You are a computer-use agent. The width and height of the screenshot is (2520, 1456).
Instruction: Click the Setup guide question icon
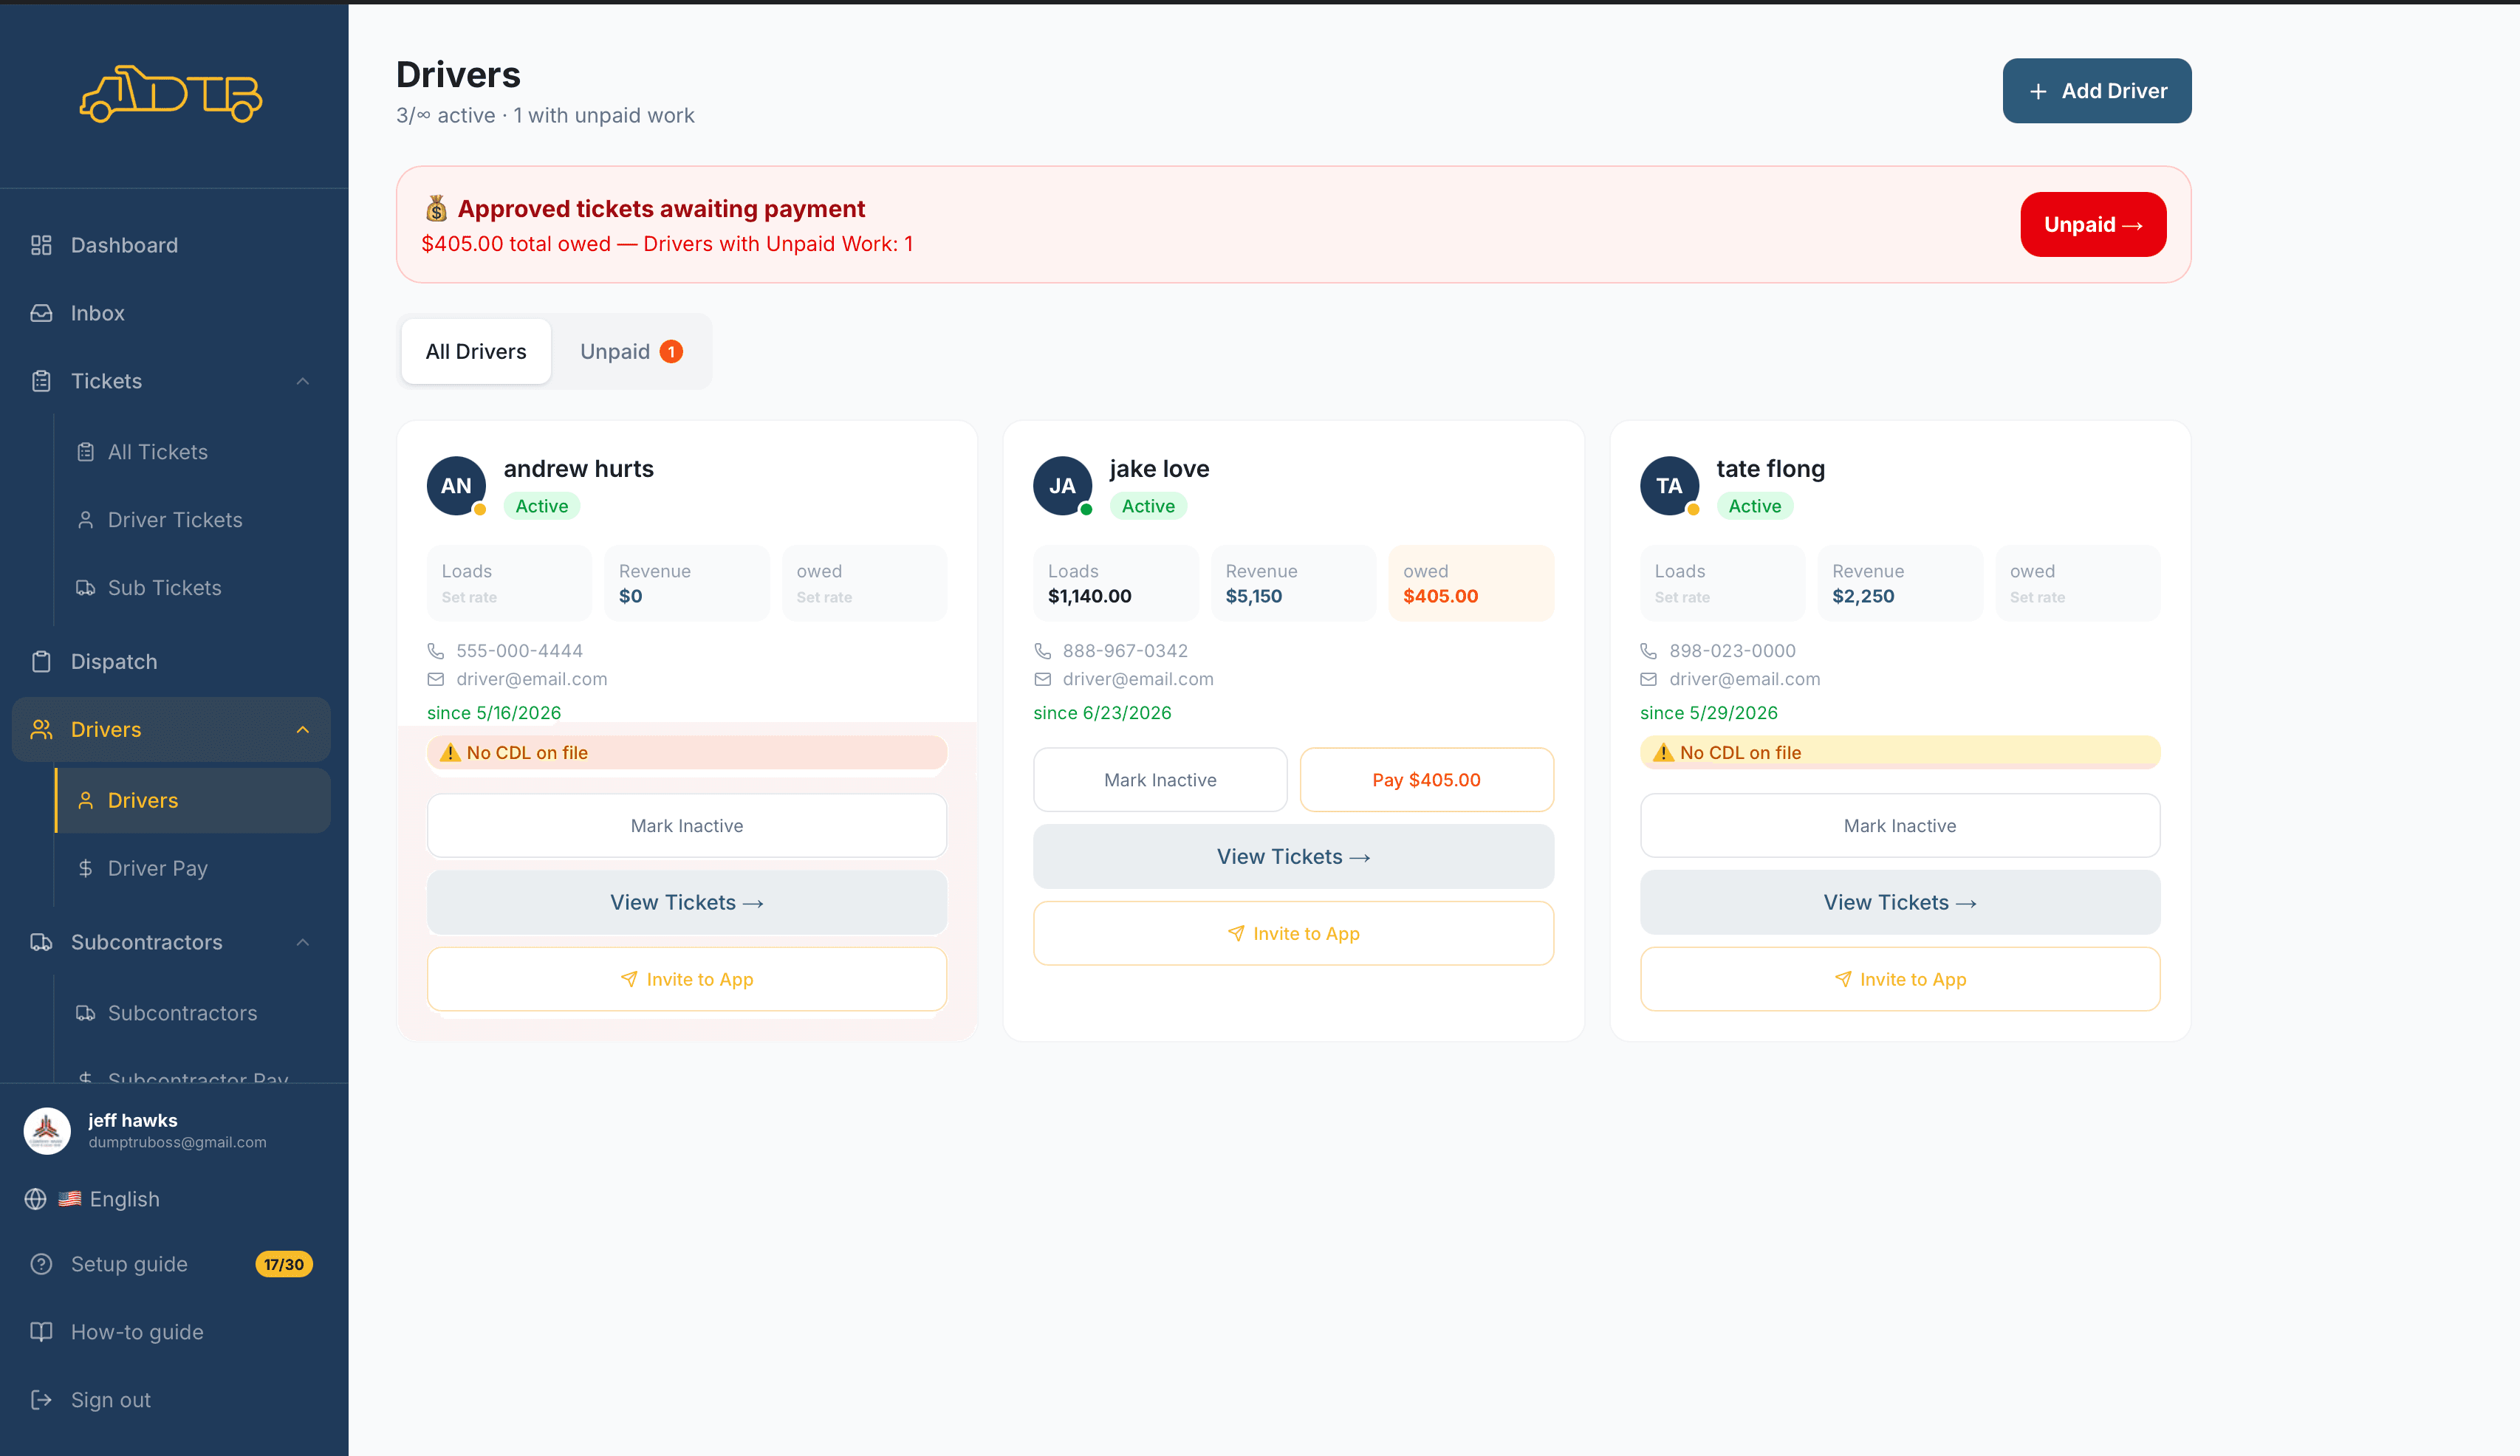click(x=41, y=1264)
